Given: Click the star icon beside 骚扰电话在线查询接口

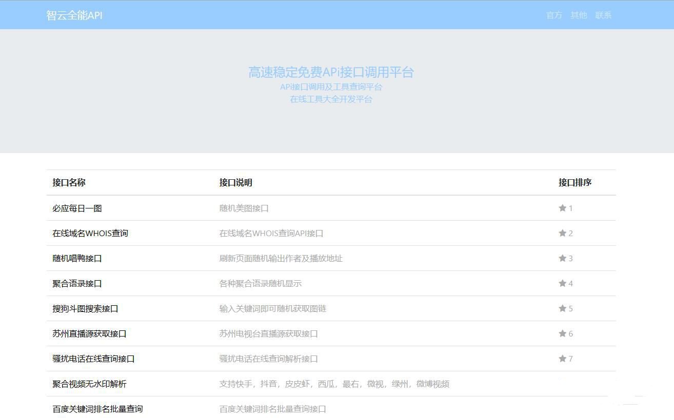Looking at the screenshot, I should 562,359.
